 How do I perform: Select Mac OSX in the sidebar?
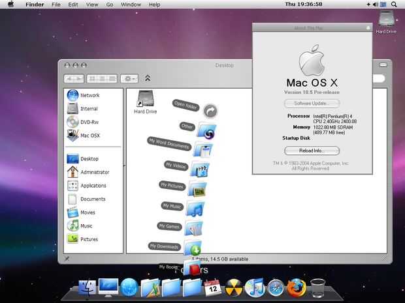[x=83, y=136]
